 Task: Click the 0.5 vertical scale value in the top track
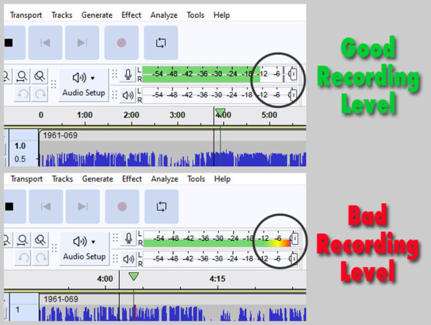click(20, 159)
